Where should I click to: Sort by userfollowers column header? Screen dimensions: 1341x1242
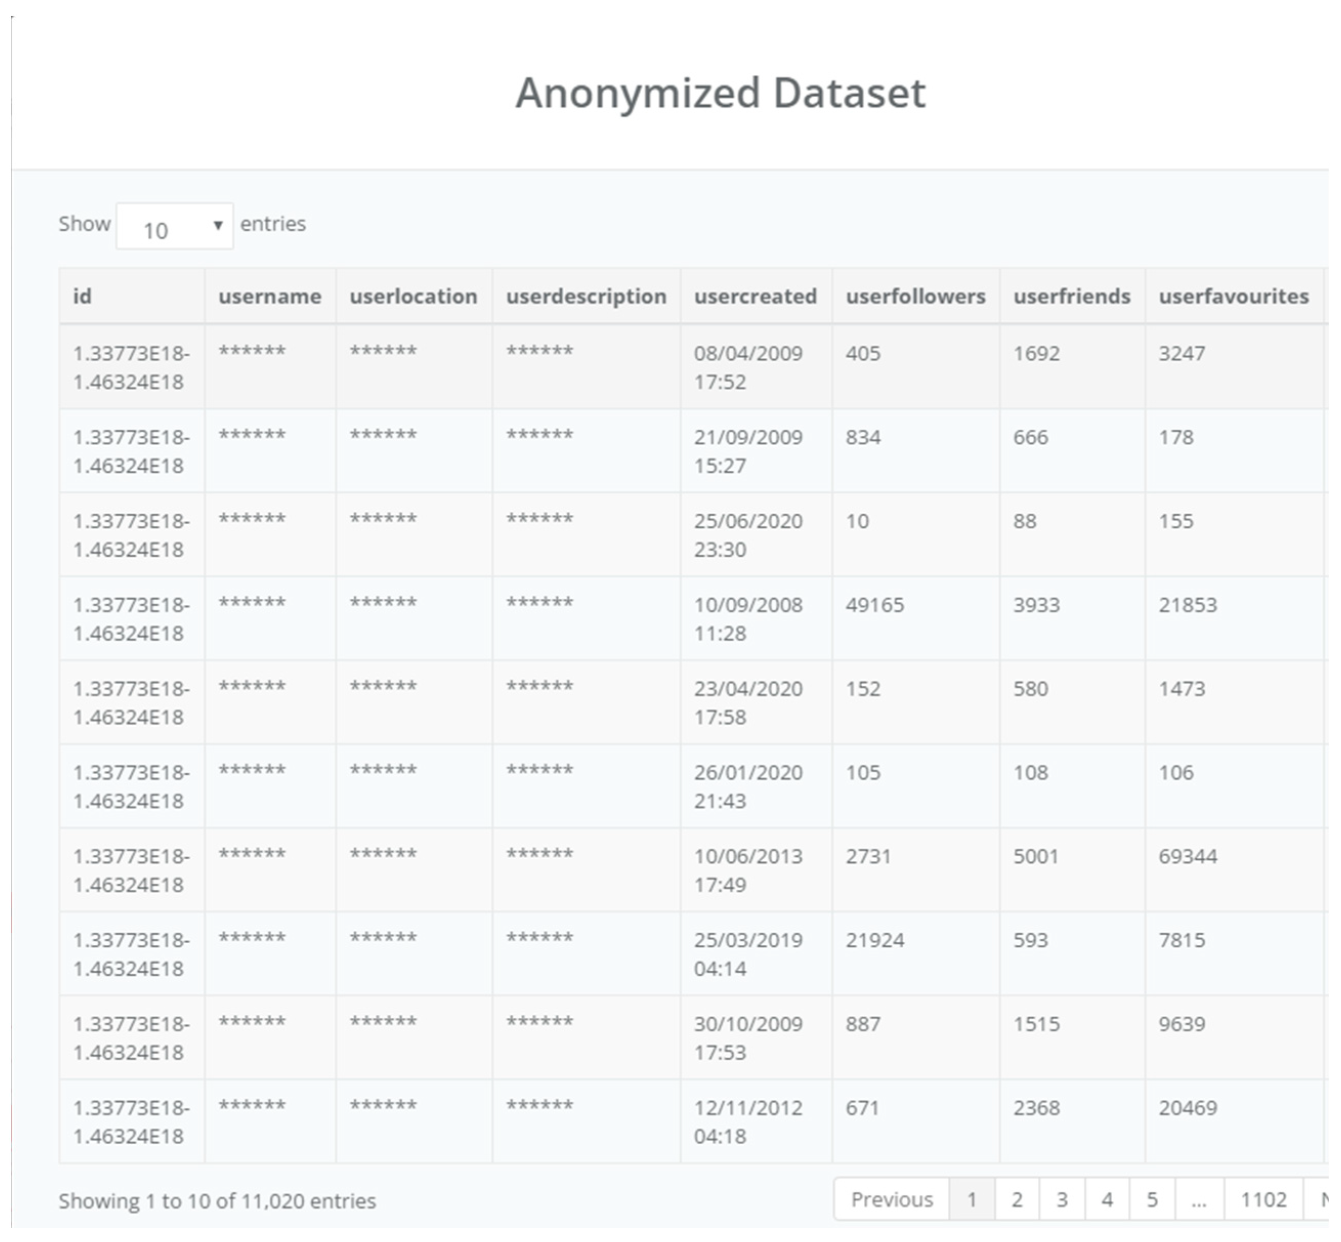coord(916,296)
